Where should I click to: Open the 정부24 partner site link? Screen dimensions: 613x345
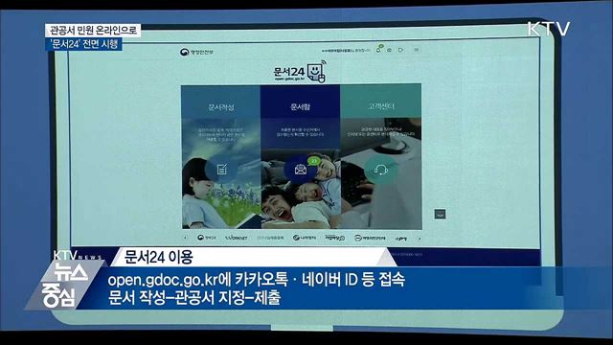(x=207, y=238)
